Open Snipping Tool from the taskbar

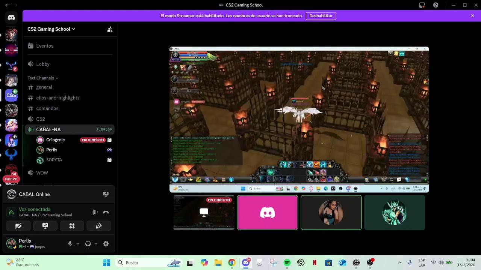(273, 262)
